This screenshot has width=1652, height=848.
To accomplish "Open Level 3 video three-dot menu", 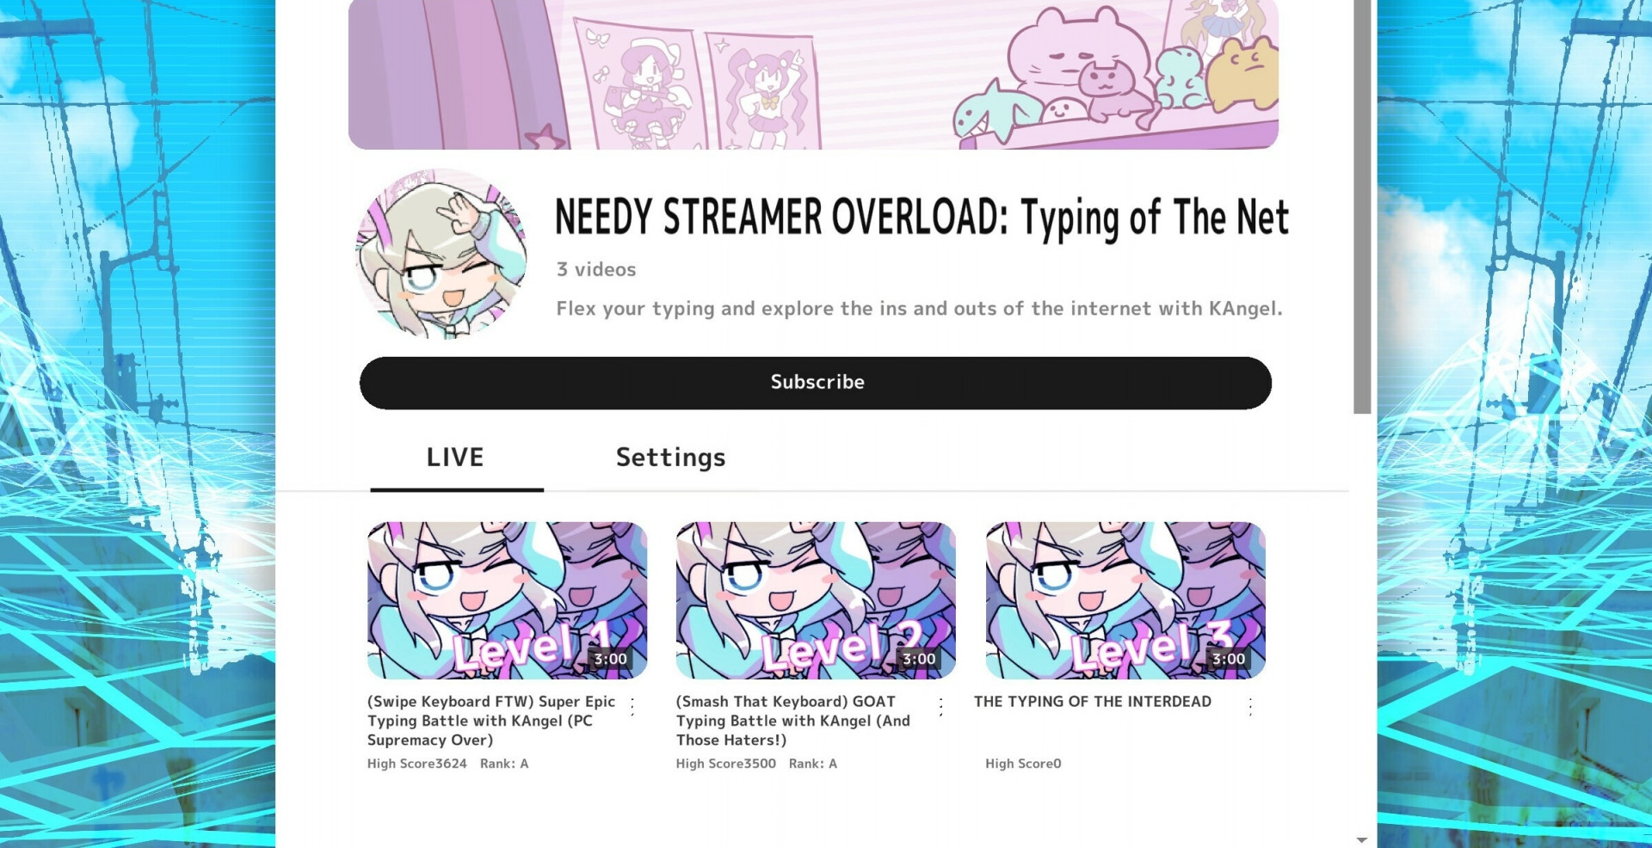I will pos(1250,707).
